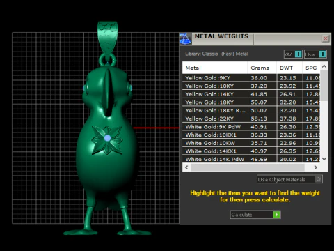Click the 26.35 DWT value
The width and height of the screenshot is (334, 251).
click(288, 151)
